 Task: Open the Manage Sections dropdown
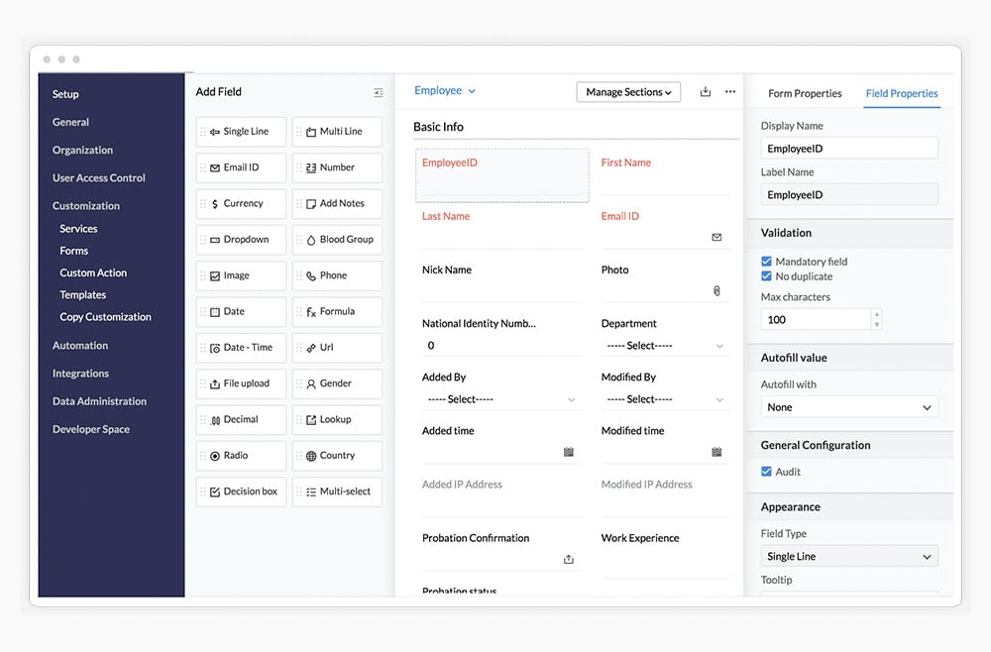(x=628, y=92)
